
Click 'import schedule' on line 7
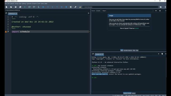click(x=21, y=32)
